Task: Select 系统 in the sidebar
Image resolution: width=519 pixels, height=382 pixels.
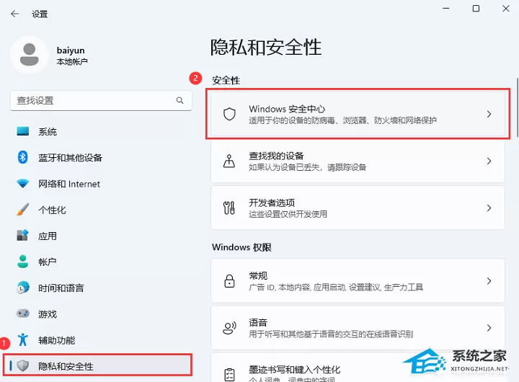Action: (101, 131)
